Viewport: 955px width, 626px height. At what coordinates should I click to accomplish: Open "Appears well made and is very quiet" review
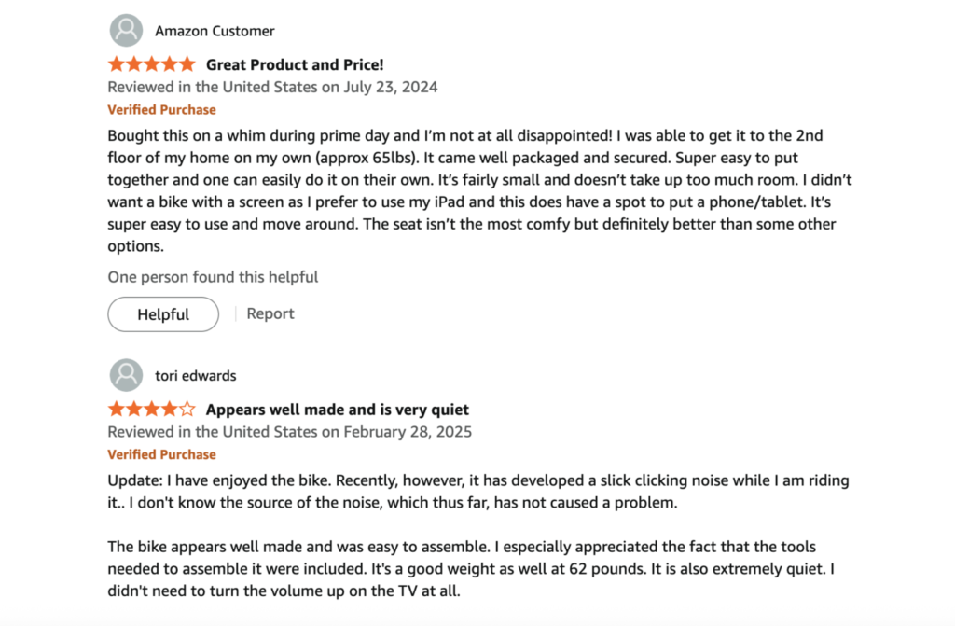(x=337, y=410)
